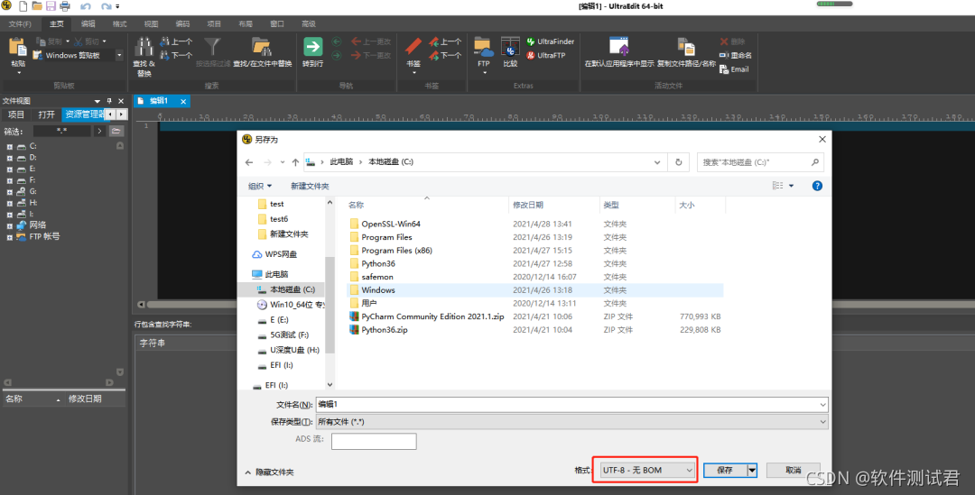Switch to the 高级 ribbon tab

point(309,23)
